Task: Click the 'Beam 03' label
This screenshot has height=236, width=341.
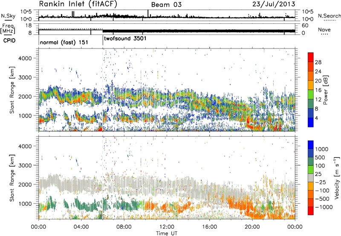Action: [166, 5]
